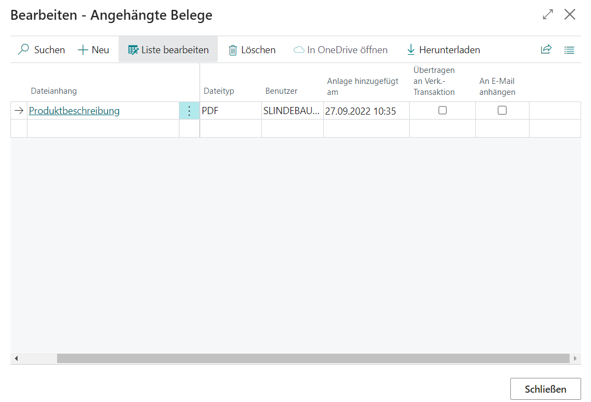Screen dimensions: 591x402
Task: Click In OneDrive öffnen cloud action
Action: pos(340,50)
